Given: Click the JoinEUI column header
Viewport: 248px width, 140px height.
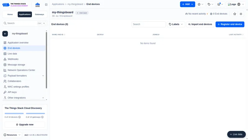Looking at the screenshot, I should [x=156, y=35].
